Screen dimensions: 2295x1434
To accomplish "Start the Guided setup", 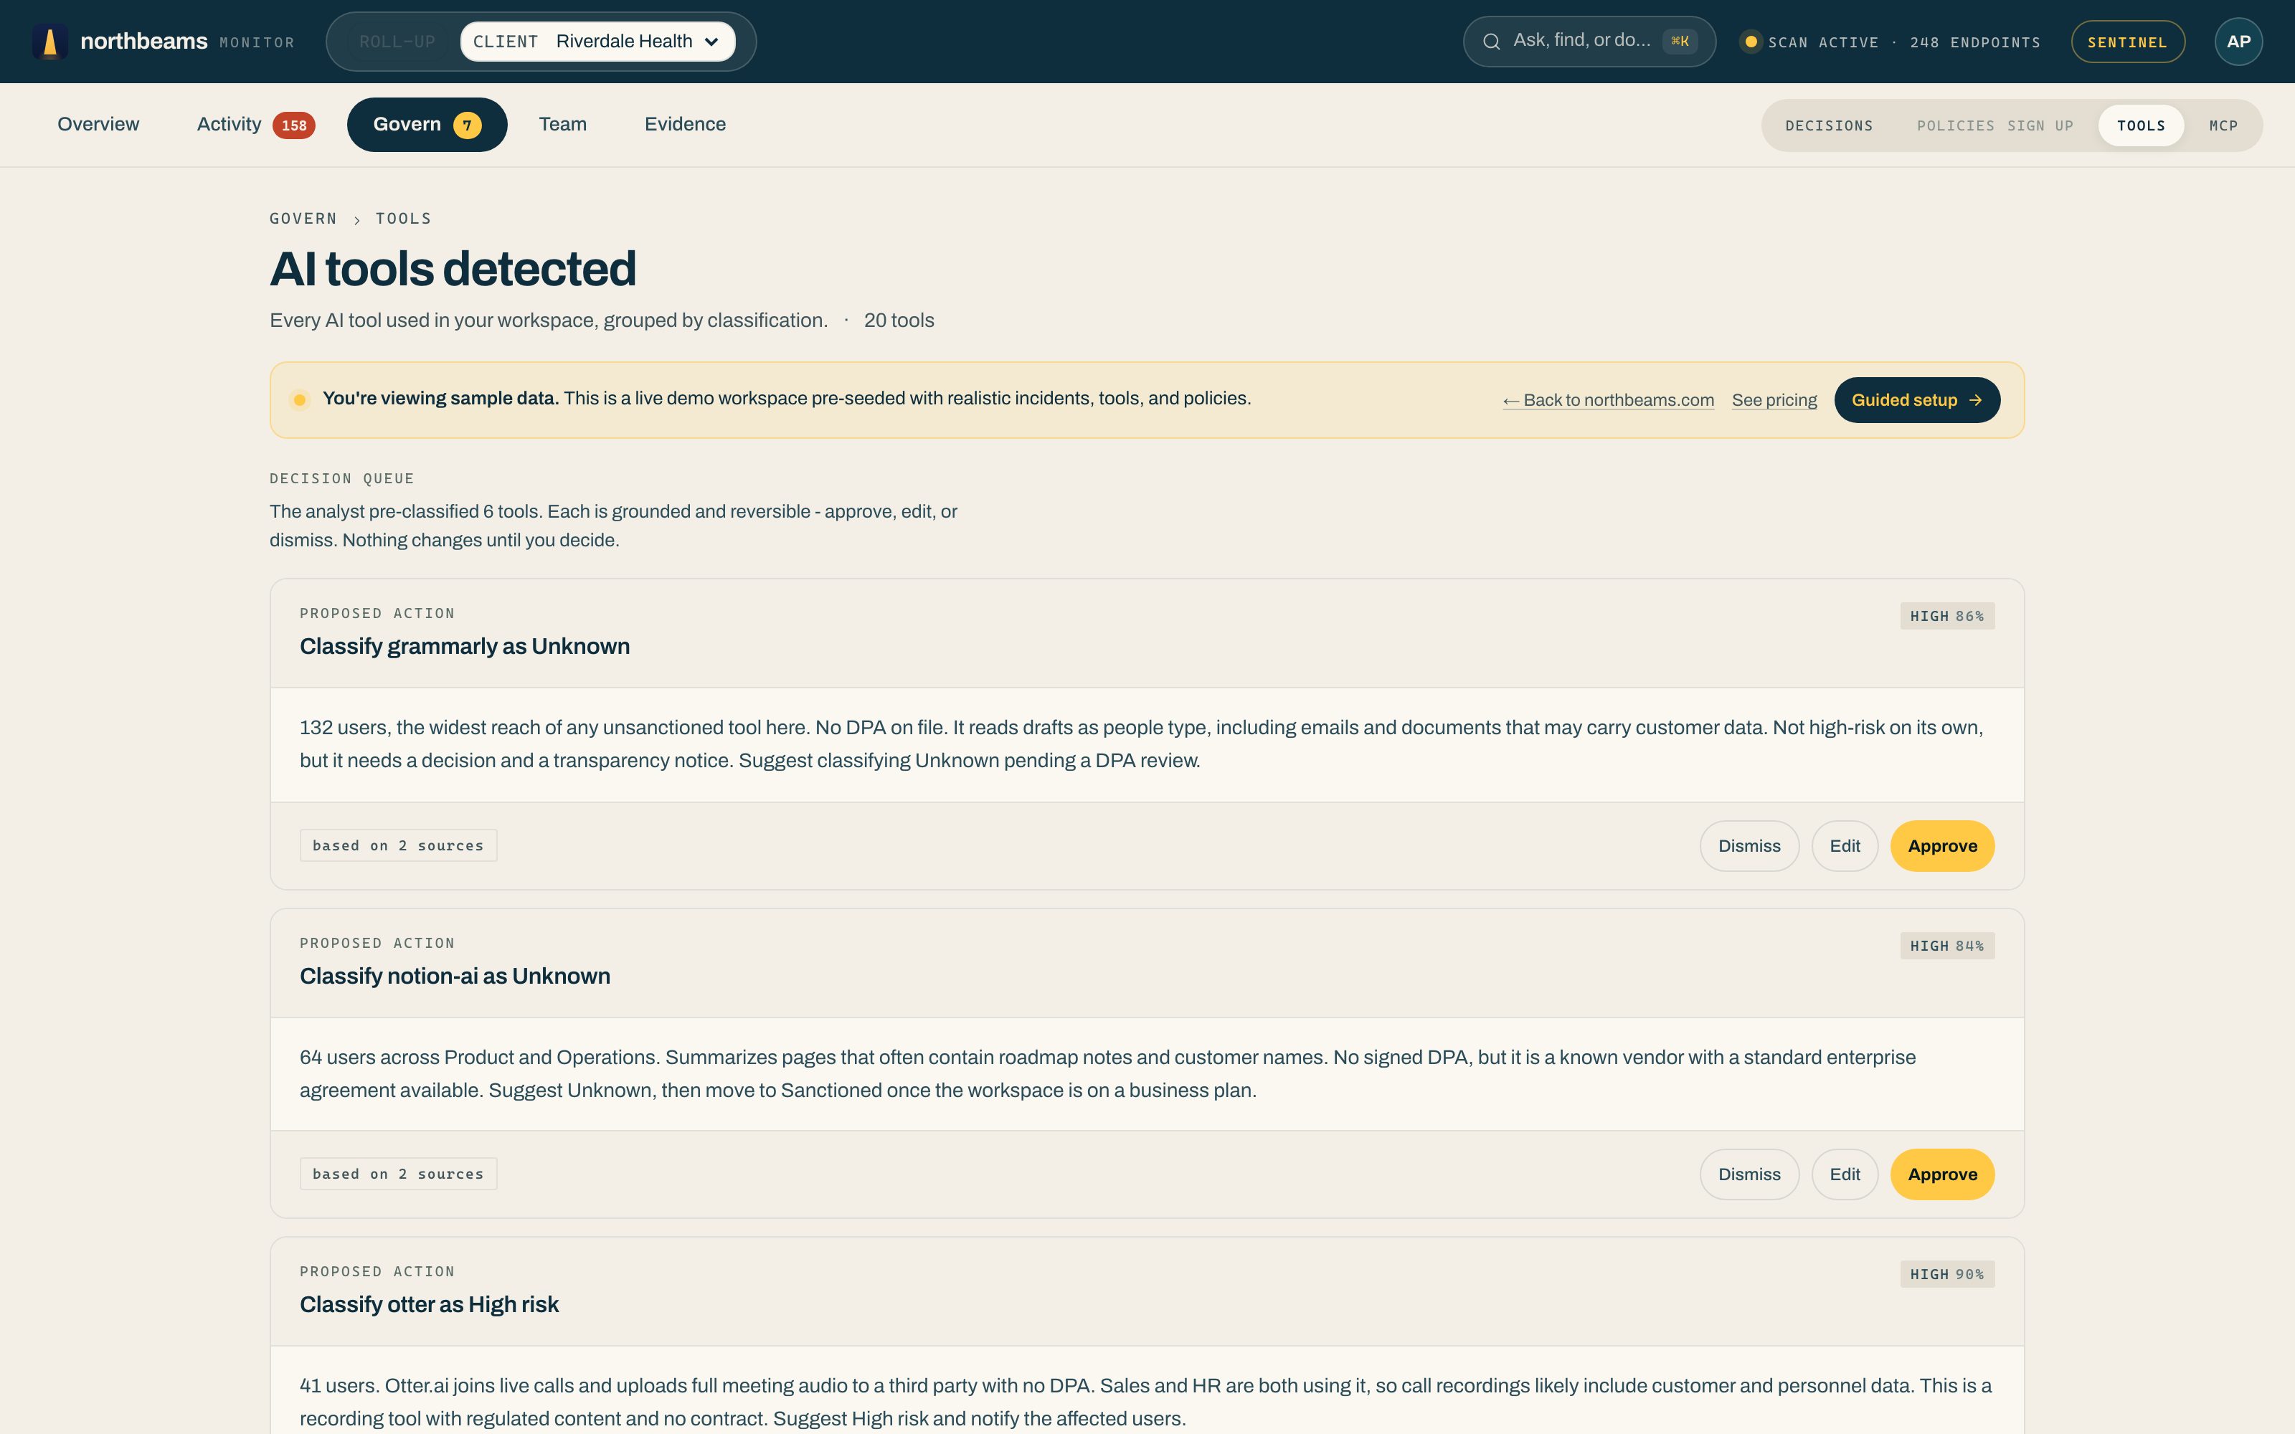I will tap(1916, 400).
